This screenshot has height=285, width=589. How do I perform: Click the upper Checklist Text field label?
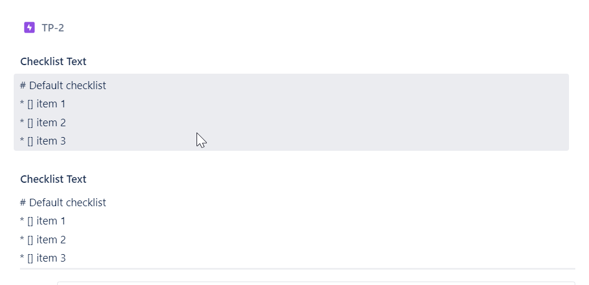(x=53, y=62)
